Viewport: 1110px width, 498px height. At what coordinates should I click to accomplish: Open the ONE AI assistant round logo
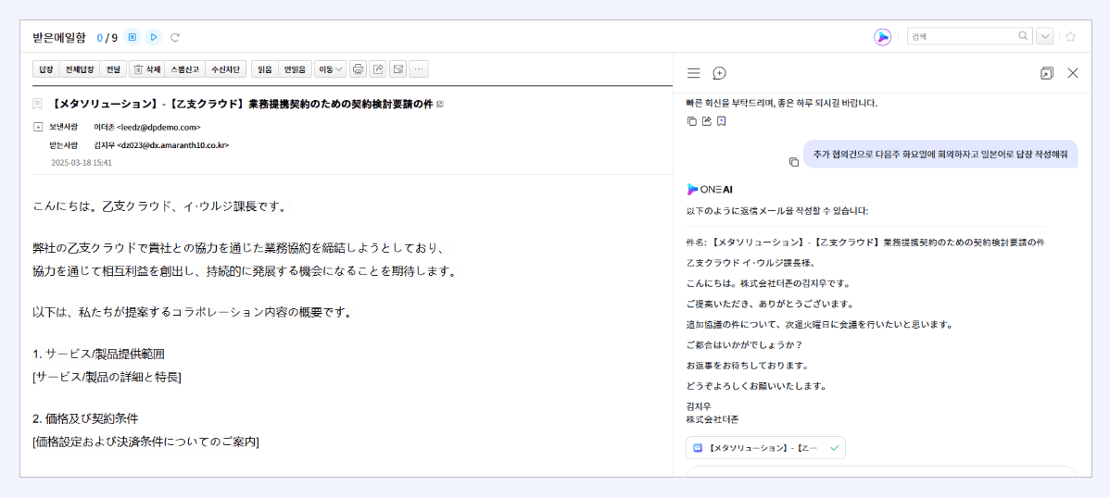[882, 37]
